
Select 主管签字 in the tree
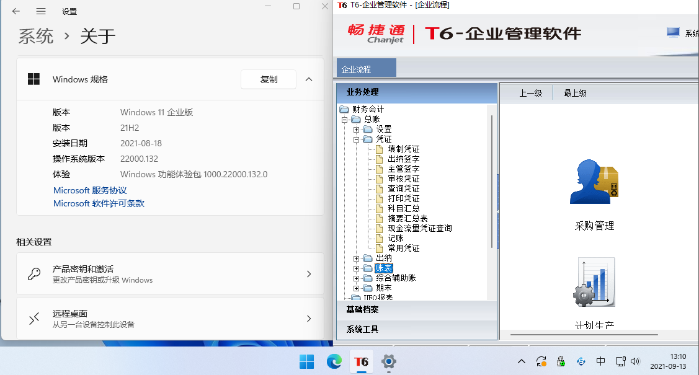pyautogui.click(x=403, y=169)
